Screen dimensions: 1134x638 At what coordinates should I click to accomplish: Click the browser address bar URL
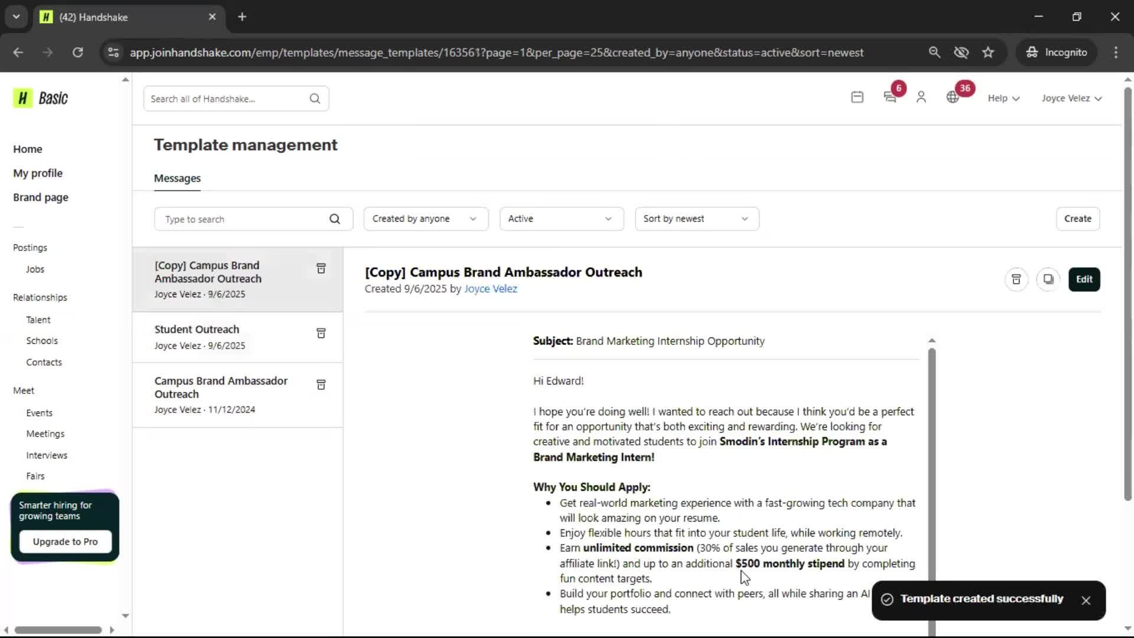coord(496,53)
